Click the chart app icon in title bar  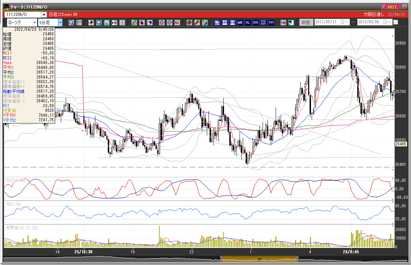point(6,7)
